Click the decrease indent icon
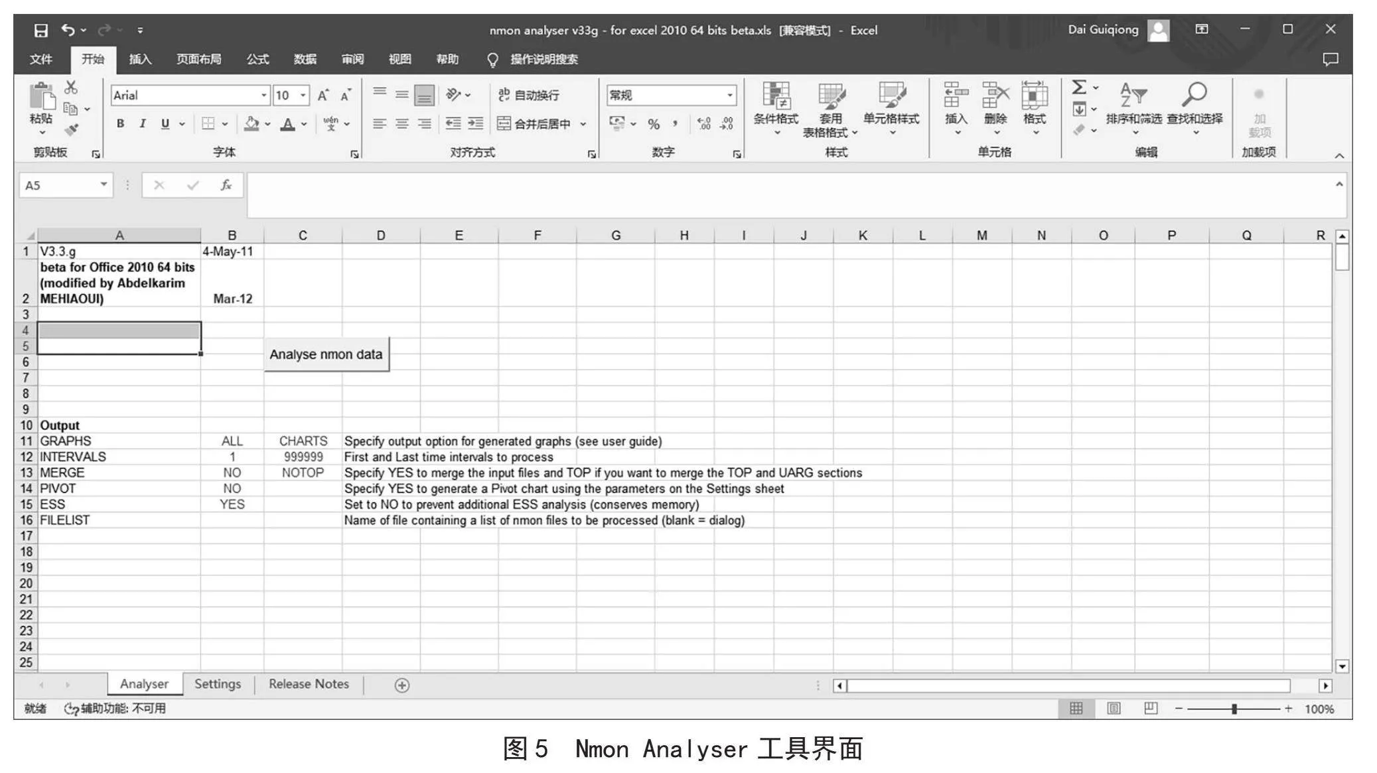Viewport: 1377px width, 773px height. coord(453,123)
